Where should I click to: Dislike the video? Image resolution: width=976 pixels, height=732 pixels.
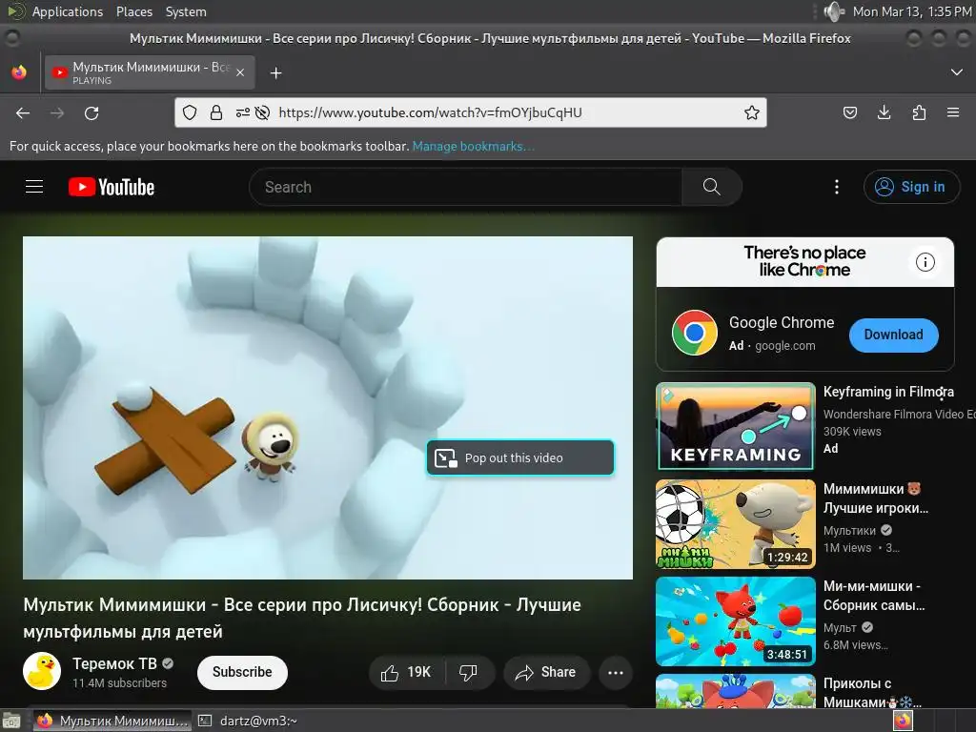[468, 672]
